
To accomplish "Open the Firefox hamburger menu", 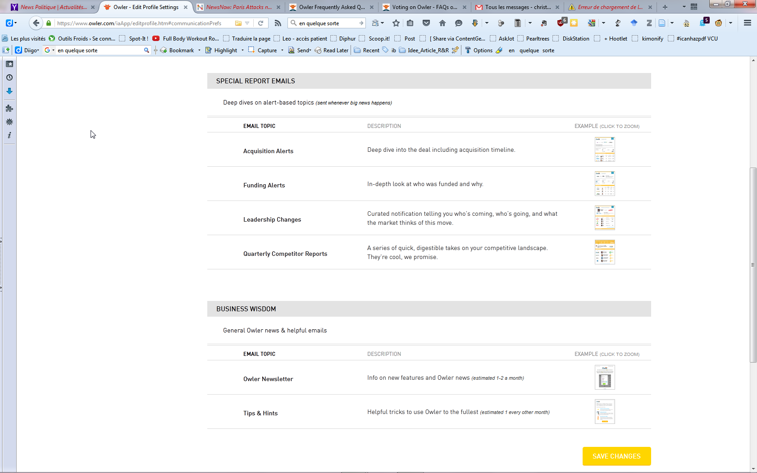I will (x=748, y=23).
